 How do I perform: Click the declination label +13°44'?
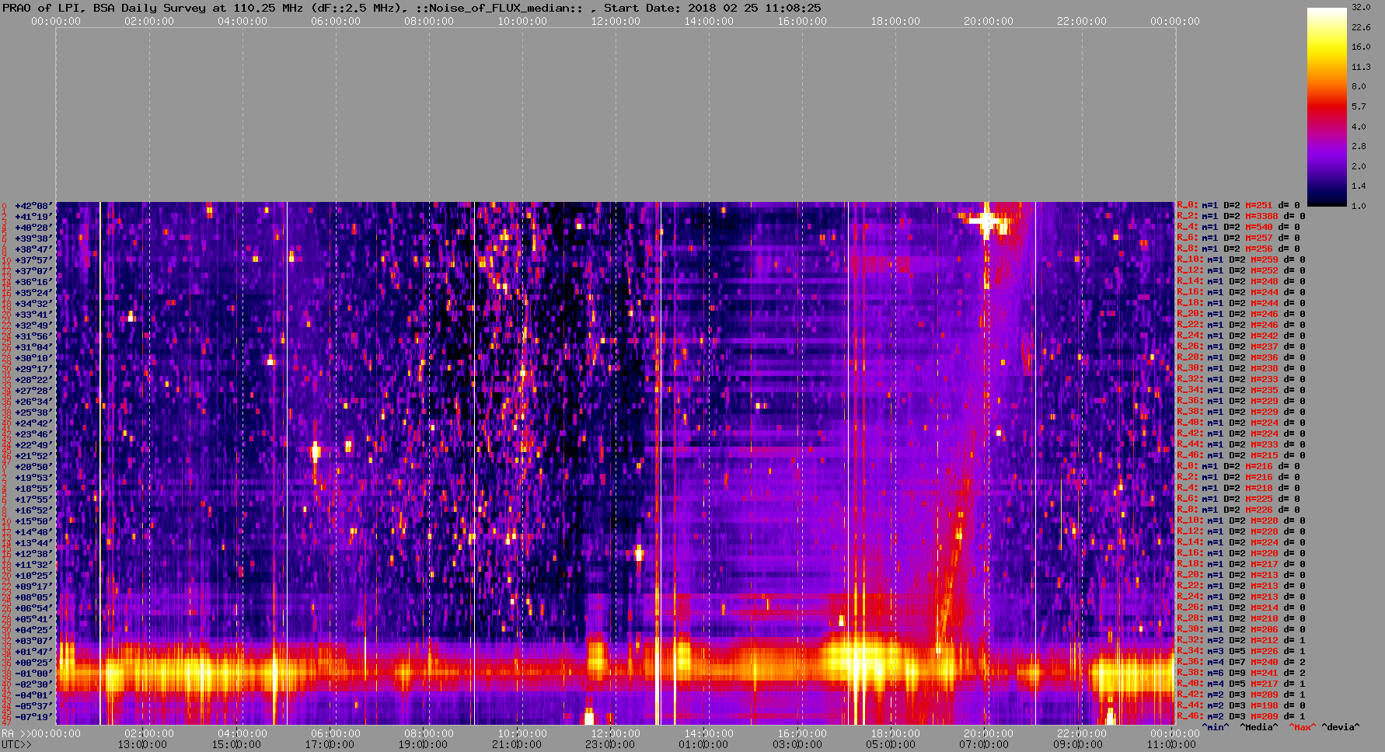tap(33, 543)
